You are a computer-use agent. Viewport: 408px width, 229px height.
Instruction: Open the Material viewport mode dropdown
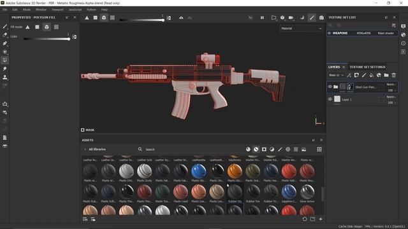[x=301, y=29]
